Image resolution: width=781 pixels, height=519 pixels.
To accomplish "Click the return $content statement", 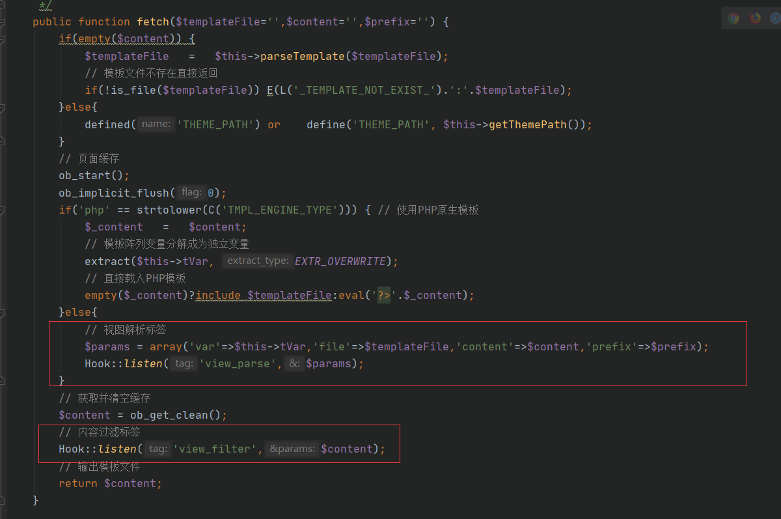I will click(109, 483).
